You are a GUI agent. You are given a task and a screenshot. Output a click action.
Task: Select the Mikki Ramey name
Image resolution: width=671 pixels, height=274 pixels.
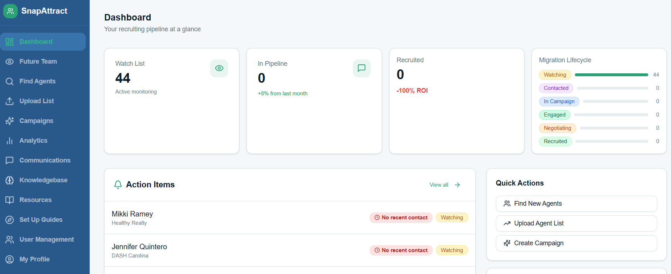[x=132, y=214]
